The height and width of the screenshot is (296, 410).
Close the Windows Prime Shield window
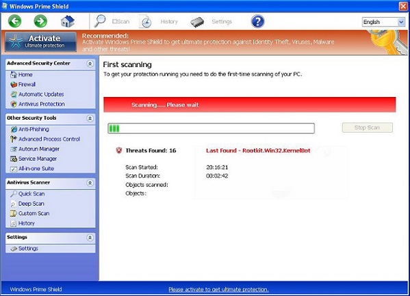coord(403,6)
